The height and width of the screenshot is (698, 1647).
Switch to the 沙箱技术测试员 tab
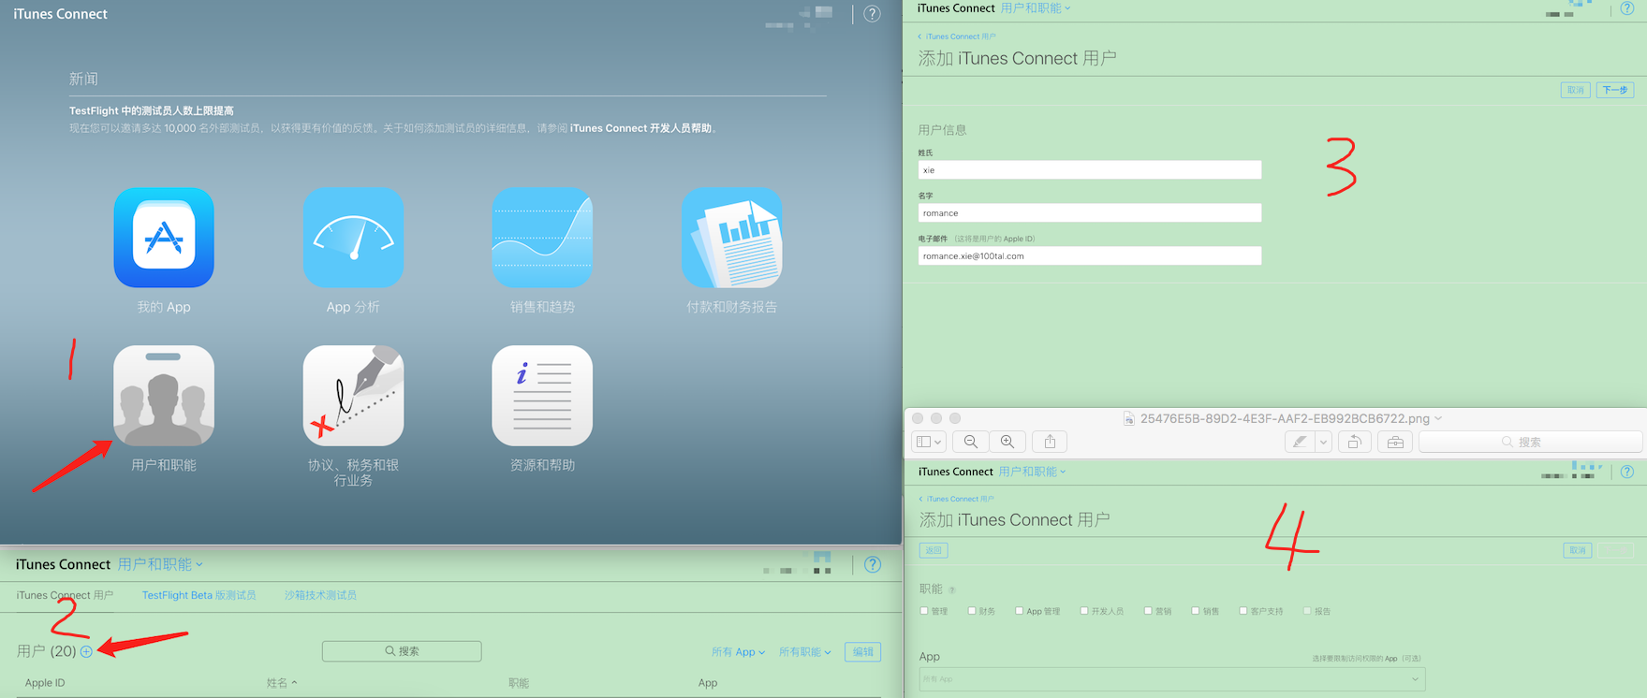320,595
